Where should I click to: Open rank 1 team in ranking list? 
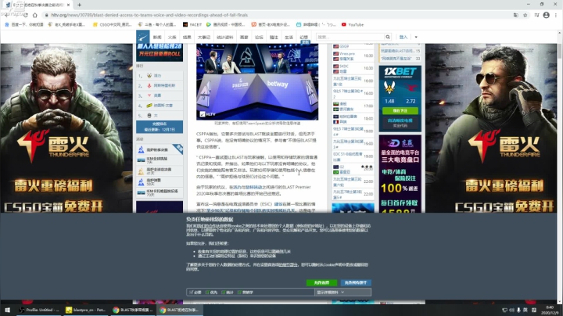point(160,75)
